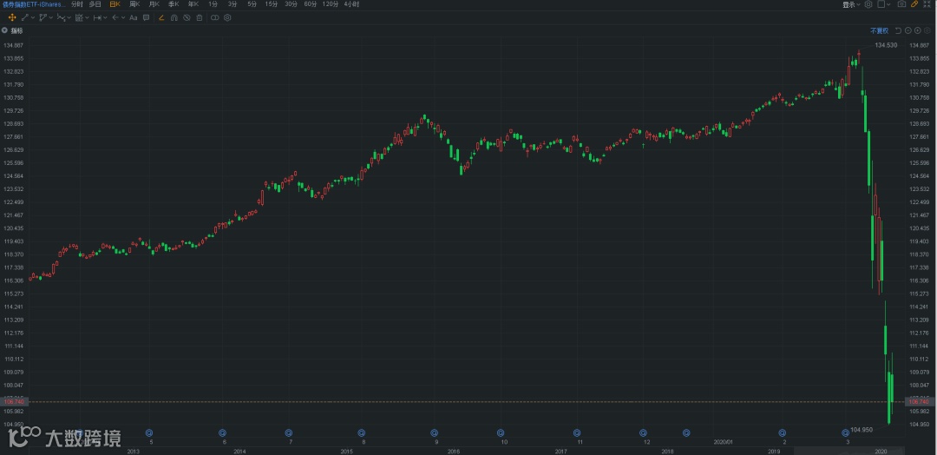Select the wave pattern drawing tool

(61, 17)
